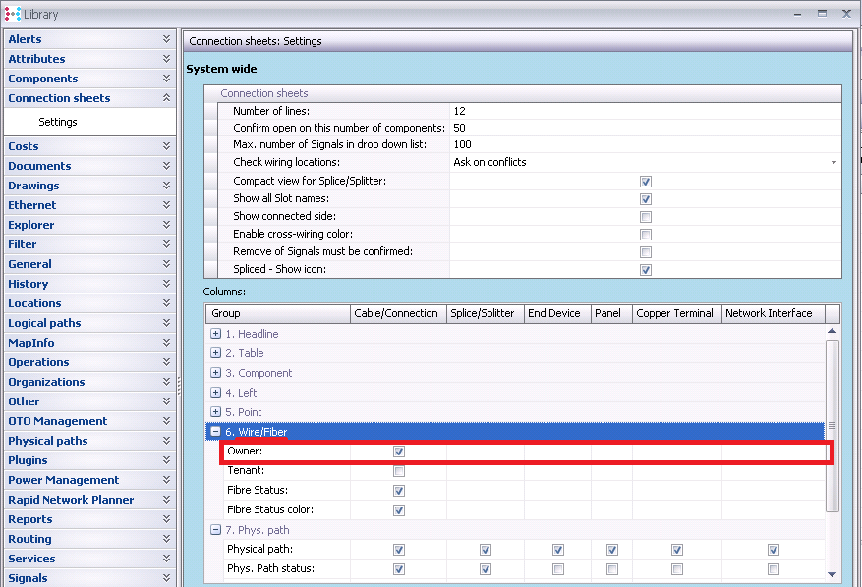The width and height of the screenshot is (862, 587).
Task: Click End Device column header
Action: tap(557, 313)
